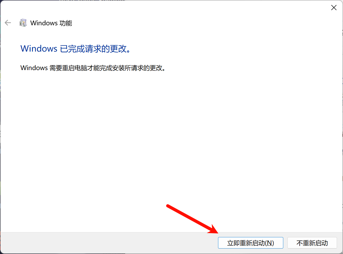The height and width of the screenshot is (254, 343).
Task: Click the Windows 功能 program icon
Action: [x=23, y=23]
